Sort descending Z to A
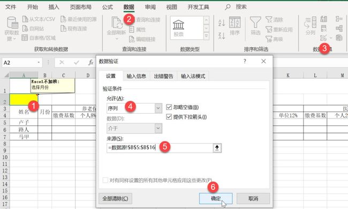Screen dimensions: 348x209 click(222, 35)
